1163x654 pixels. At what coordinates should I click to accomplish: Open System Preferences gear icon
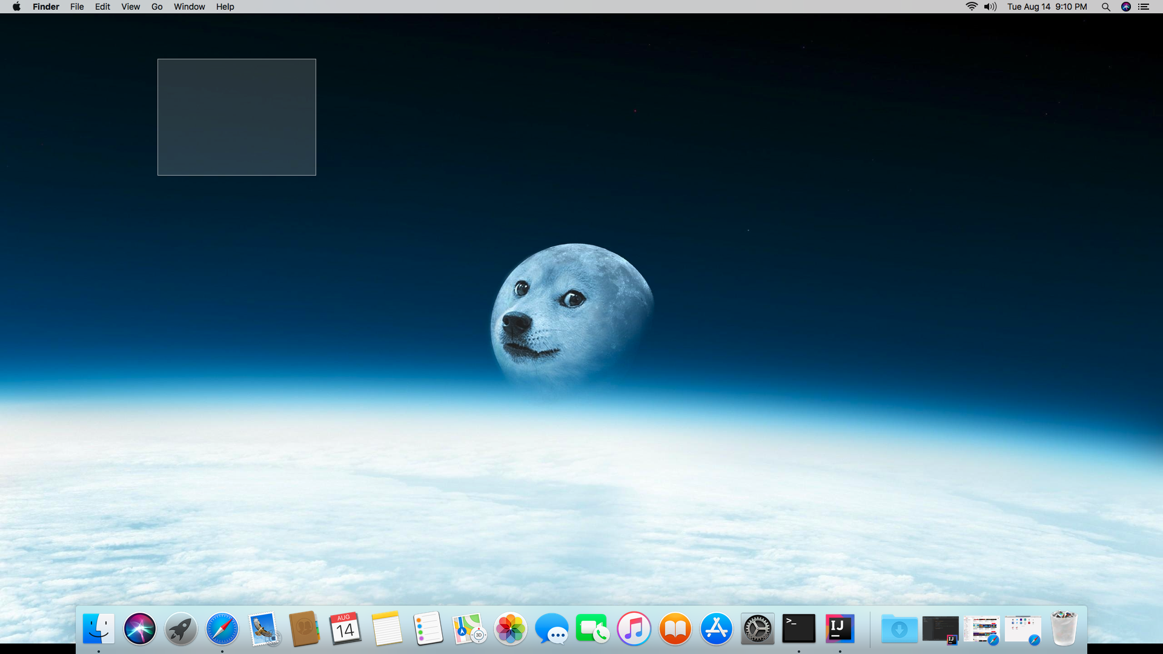(x=757, y=629)
